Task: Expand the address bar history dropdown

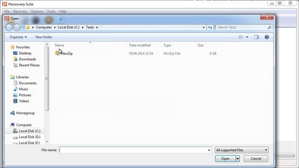Action: coord(204,28)
